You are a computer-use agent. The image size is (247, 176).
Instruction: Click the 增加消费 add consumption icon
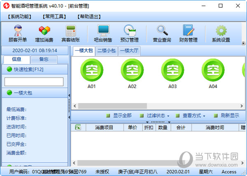[44, 33]
